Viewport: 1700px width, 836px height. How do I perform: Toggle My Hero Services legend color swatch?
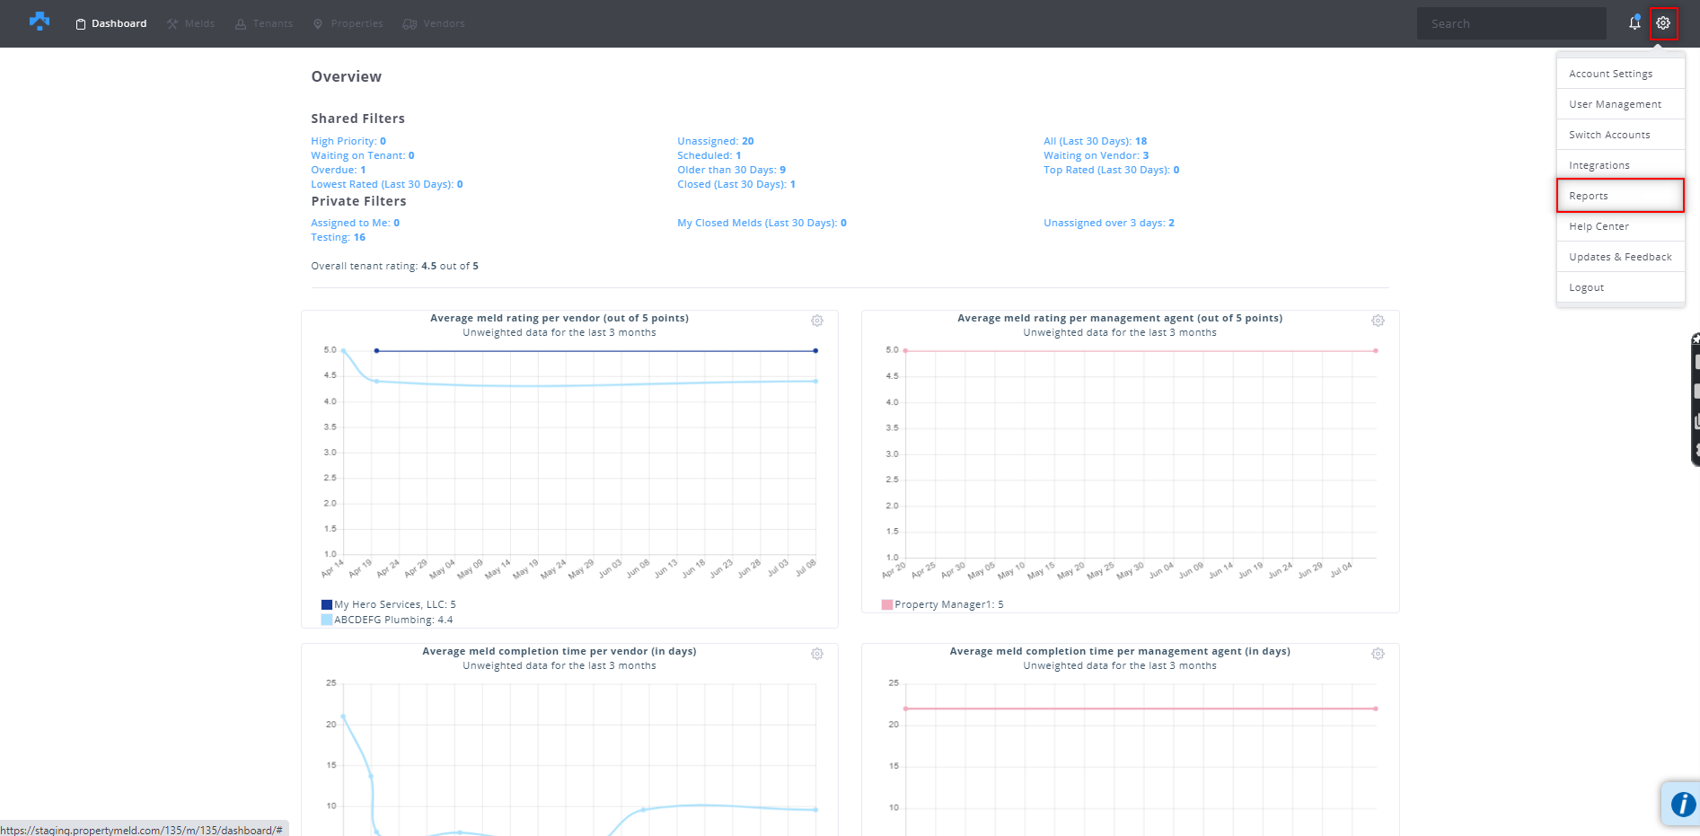point(327,604)
